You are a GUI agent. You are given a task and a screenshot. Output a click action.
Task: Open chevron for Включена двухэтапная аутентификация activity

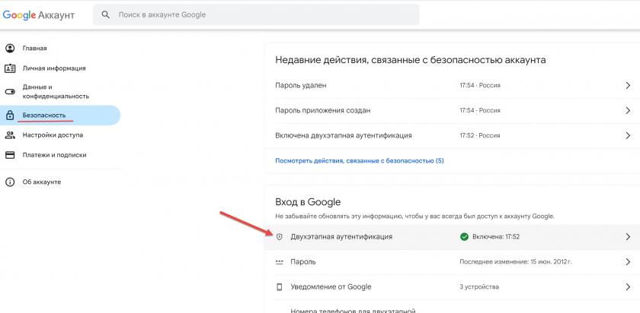pos(627,136)
